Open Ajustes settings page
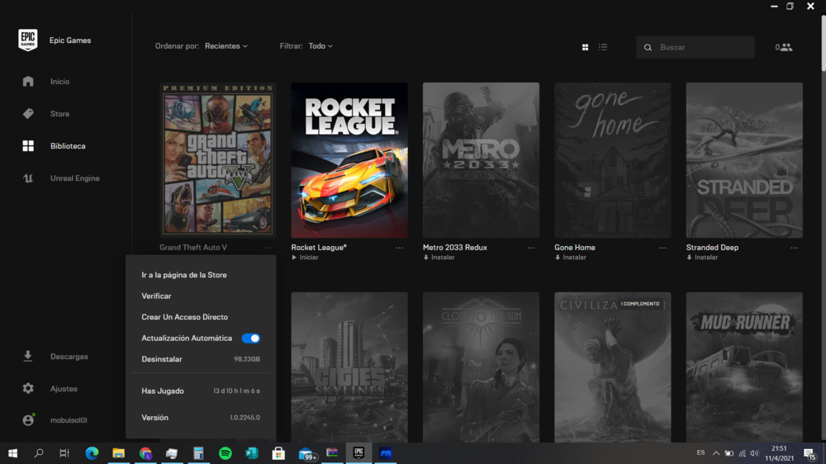Image resolution: width=826 pixels, height=464 pixels. pyautogui.click(x=64, y=389)
